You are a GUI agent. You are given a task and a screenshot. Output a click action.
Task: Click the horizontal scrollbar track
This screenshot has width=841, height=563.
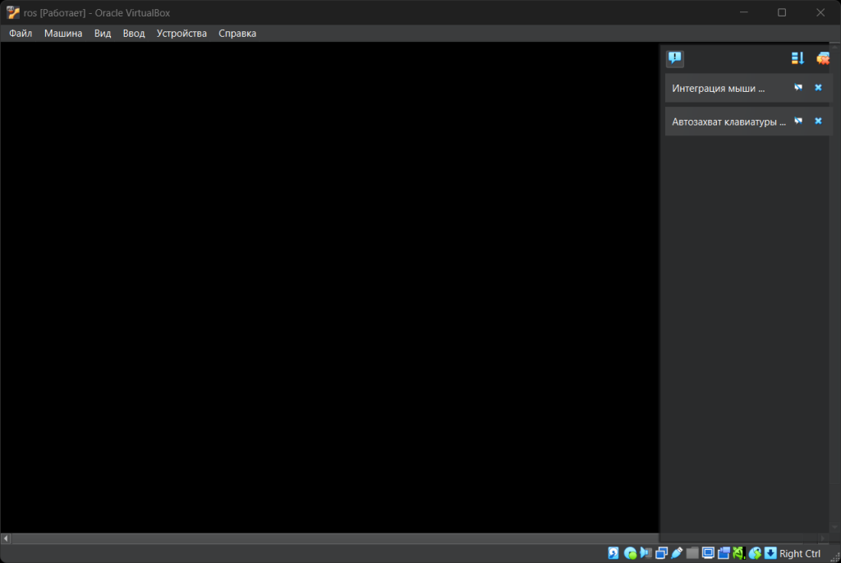point(335,538)
